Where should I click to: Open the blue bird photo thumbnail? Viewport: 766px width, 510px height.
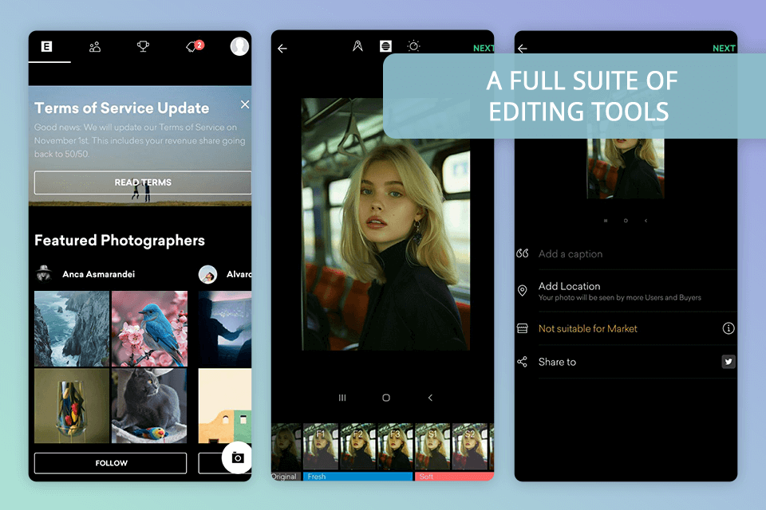pyautogui.click(x=149, y=328)
